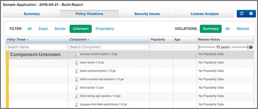Focus the Search Name field
This screenshot has width=258, height=109.
click(37, 47)
